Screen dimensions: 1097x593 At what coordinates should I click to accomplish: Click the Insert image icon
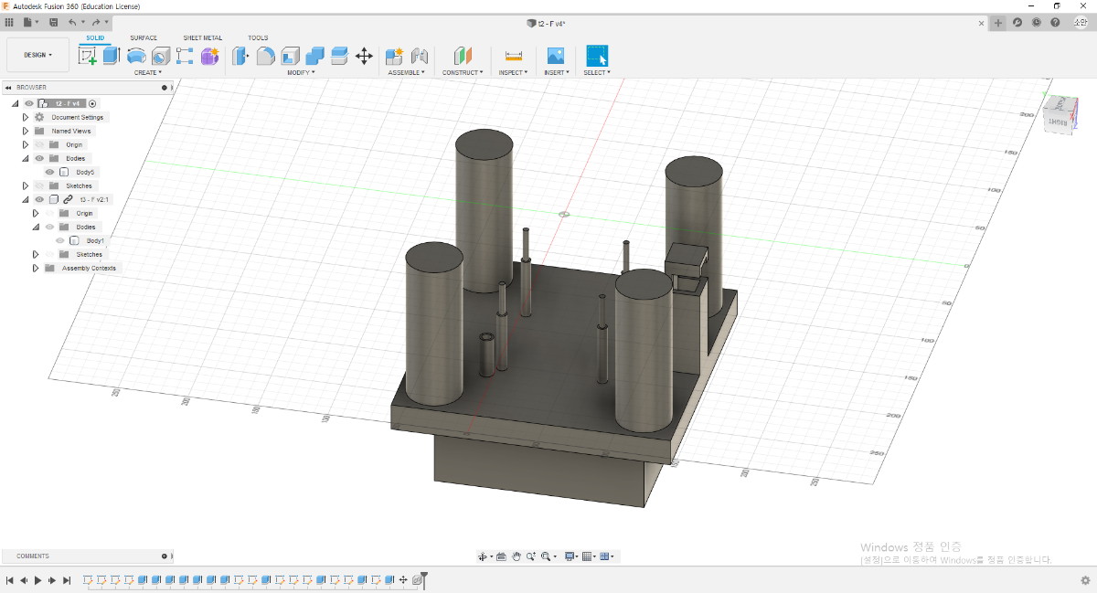pos(555,56)
